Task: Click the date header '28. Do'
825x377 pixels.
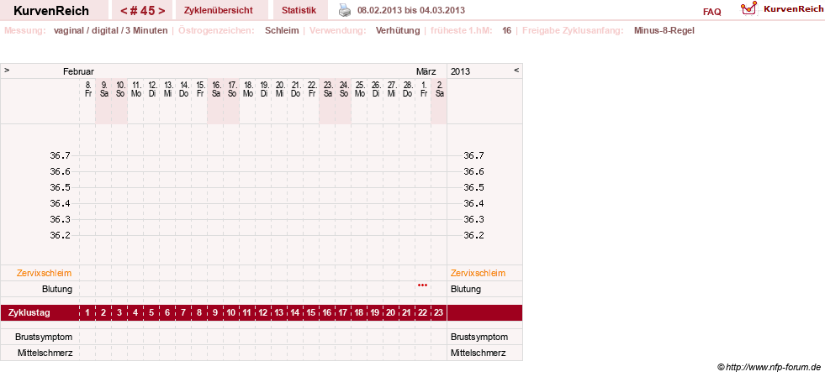Action: [407, 89]
